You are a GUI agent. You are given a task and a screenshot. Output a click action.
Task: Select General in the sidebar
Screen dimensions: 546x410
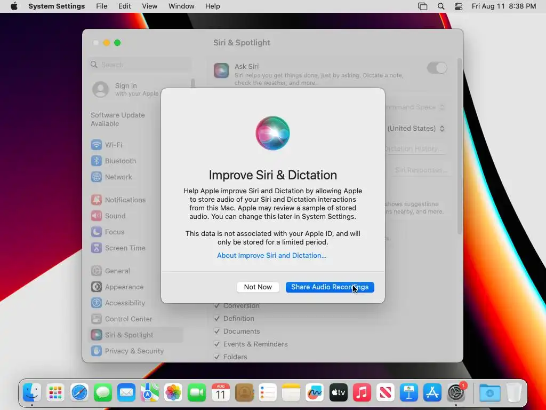point(136,271)
